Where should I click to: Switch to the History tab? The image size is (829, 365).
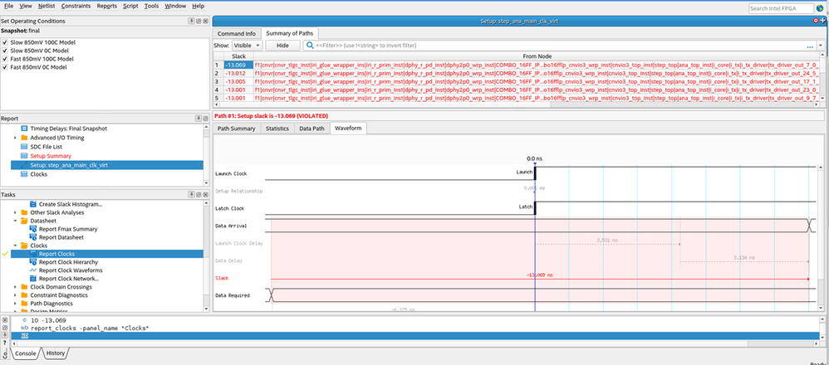tap(56, 353)
